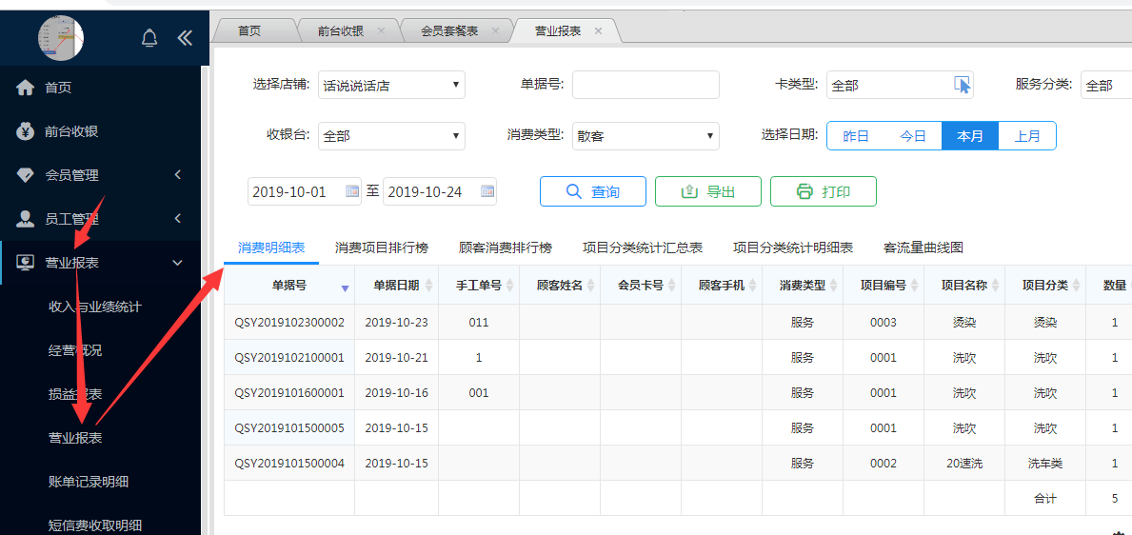This screenshot has height=535, width=1132.
Task: Select 今日 date range
Action: [x=913, y=135]
